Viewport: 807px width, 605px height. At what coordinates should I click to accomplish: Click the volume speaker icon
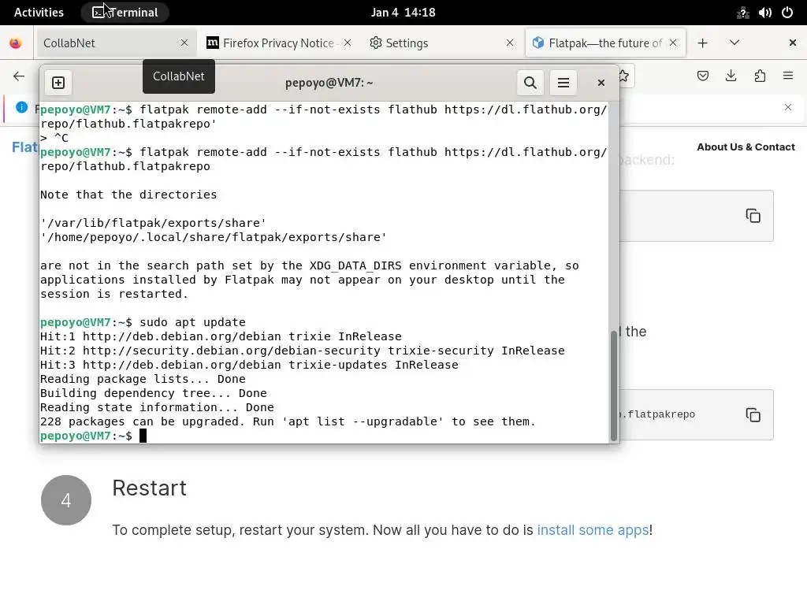coord(764,13)
